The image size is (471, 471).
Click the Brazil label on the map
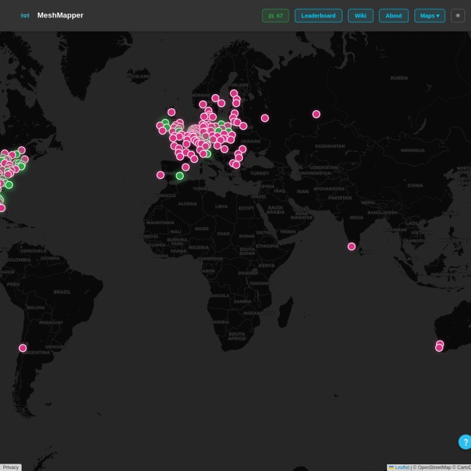[62, 292]
